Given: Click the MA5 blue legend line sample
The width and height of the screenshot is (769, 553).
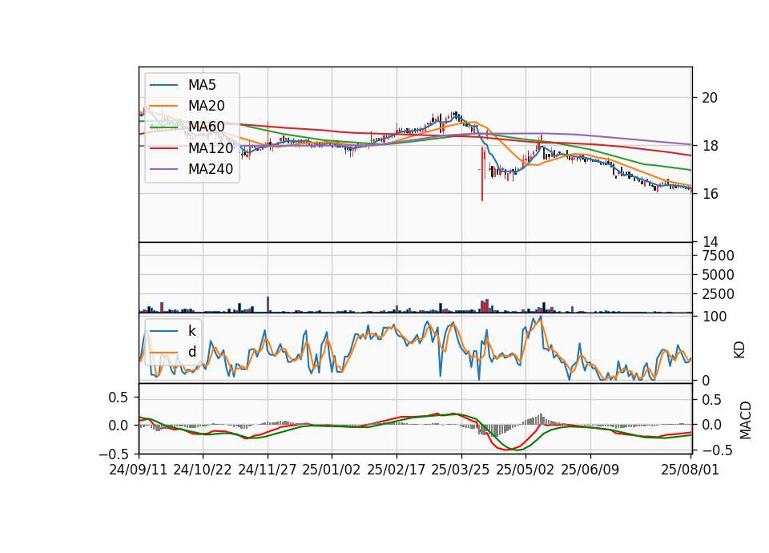Looking at the screenshot, I should pos(163,85).
